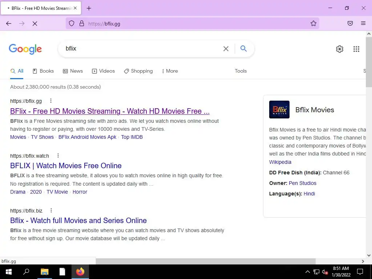Image resolution: width=372 pixels, height=279 pixels.
Task: Open the TV Movie sitelink
Action: point(57,192)
